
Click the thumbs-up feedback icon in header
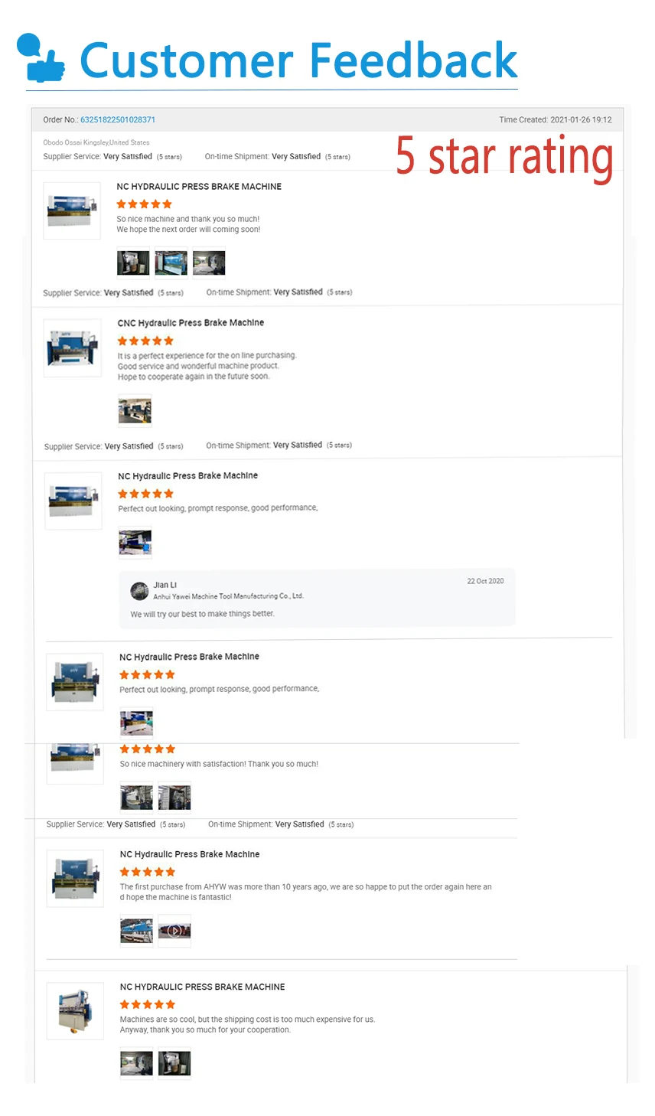click(x=41, y=58)
